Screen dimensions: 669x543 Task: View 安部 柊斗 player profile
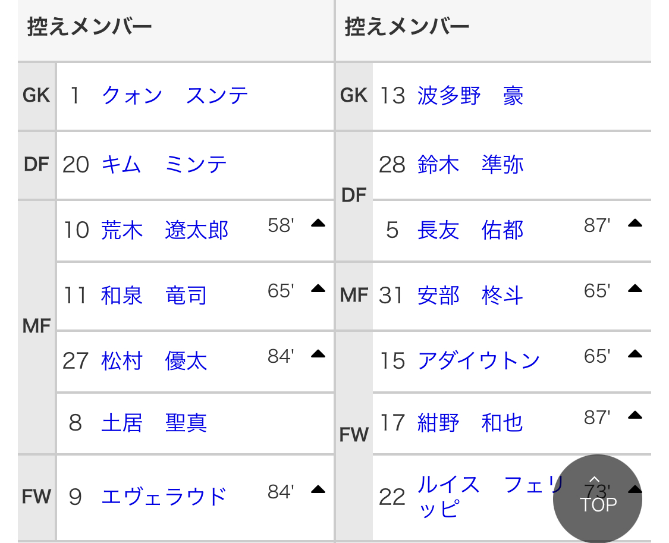[x=470, y=295]
